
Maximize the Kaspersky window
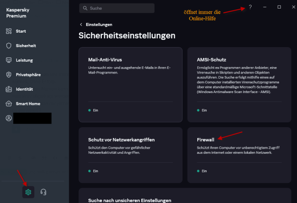[x=279, y=7]
